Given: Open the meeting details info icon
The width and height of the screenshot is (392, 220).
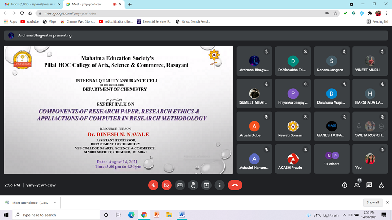Looking at the screenshot, I should 344,185.
